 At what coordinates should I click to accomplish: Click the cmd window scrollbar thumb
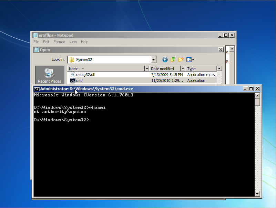coord(257,102)
